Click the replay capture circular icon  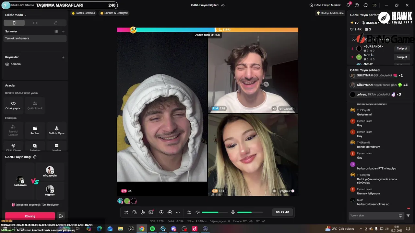[170, 212]
